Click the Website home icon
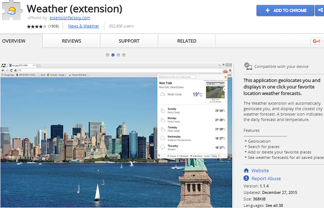This screenshot has width=324, height=208. pos(246,170)
